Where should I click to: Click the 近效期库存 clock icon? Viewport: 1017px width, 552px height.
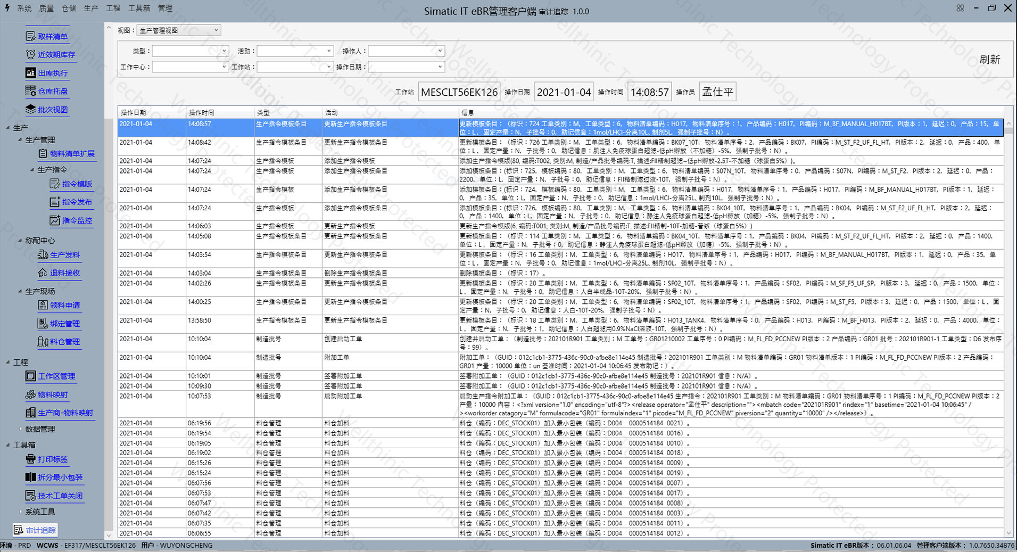click(x=30, y=54)
